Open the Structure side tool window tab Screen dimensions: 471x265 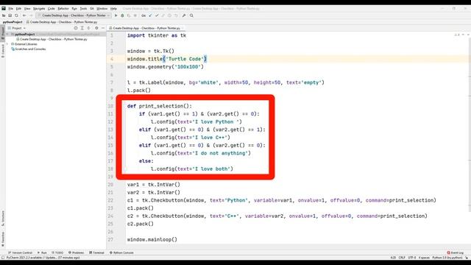tap(3, 219)
